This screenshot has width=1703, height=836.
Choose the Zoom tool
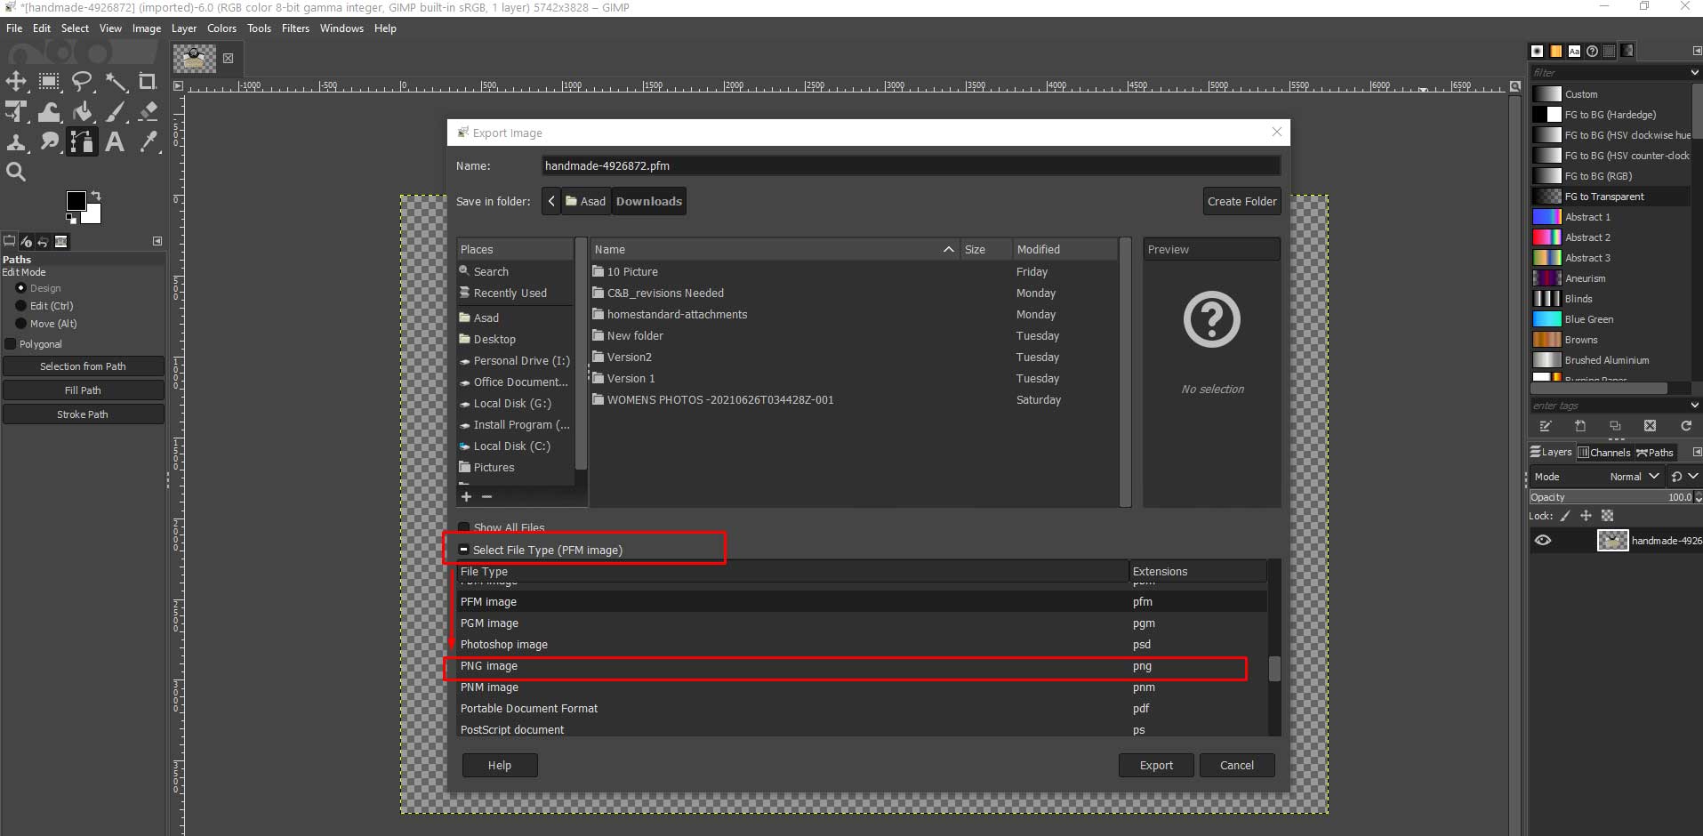(16, 172)
